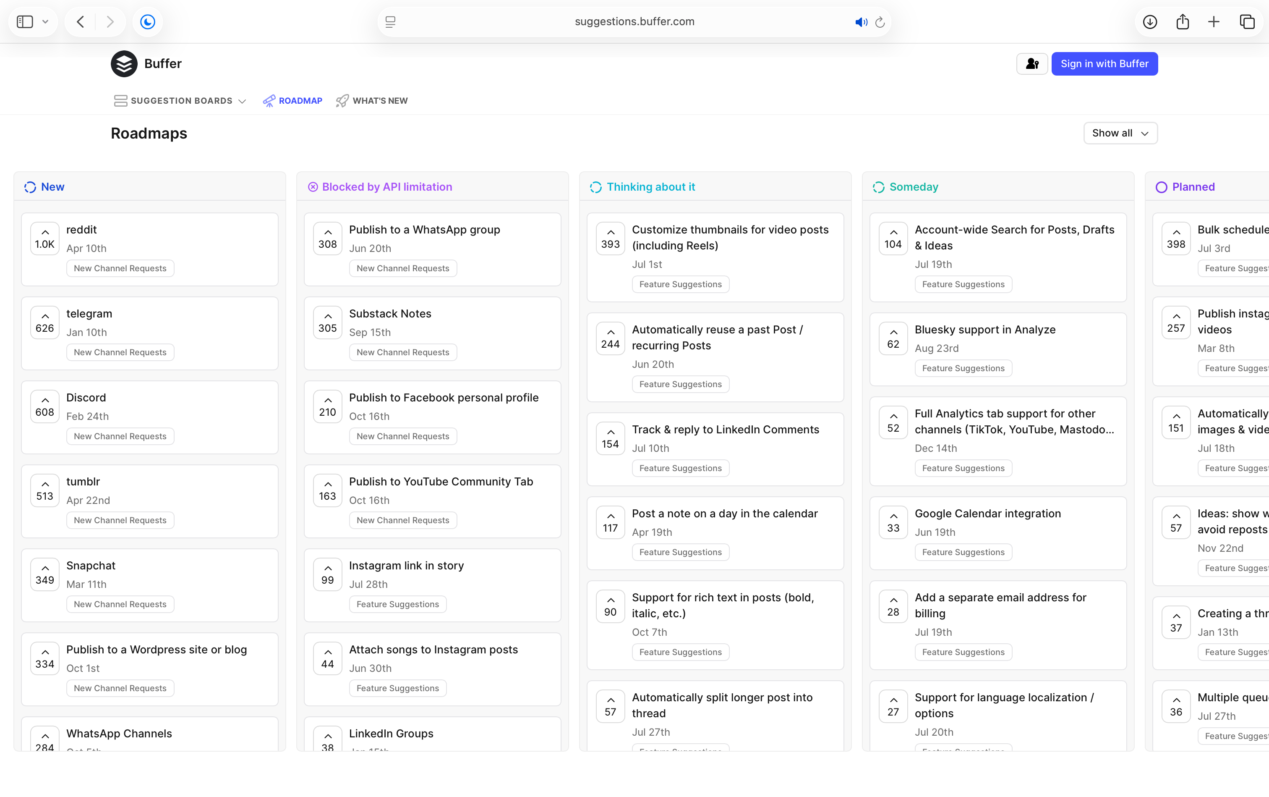
Task: Open the sidebar options chevron
Action: click(45, 21)
